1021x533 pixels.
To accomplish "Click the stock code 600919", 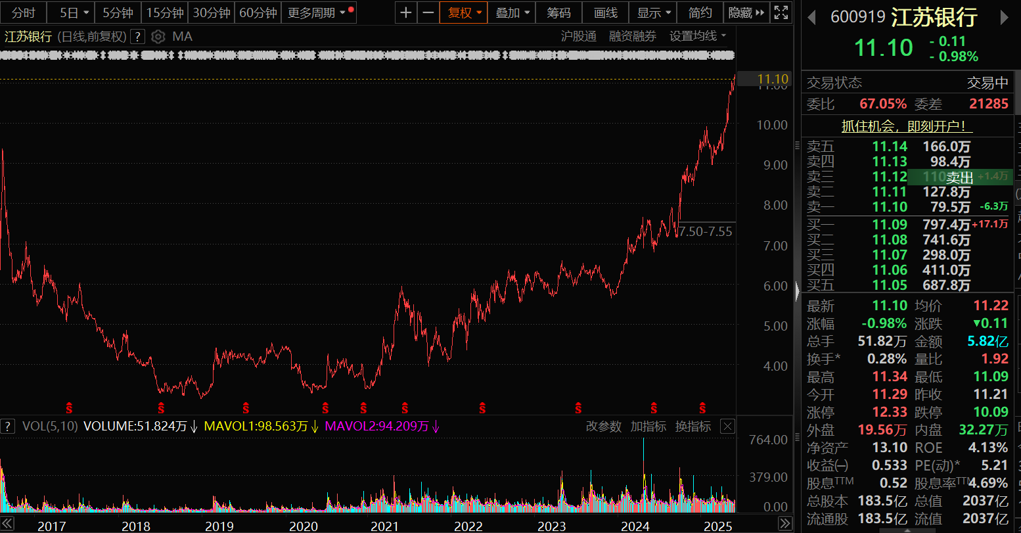I will pyautogui.click(x=858, y=17).
